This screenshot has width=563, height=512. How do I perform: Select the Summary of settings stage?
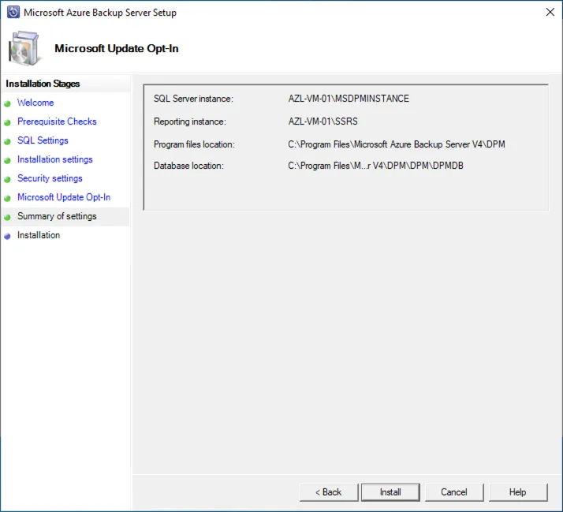(57, 216)
